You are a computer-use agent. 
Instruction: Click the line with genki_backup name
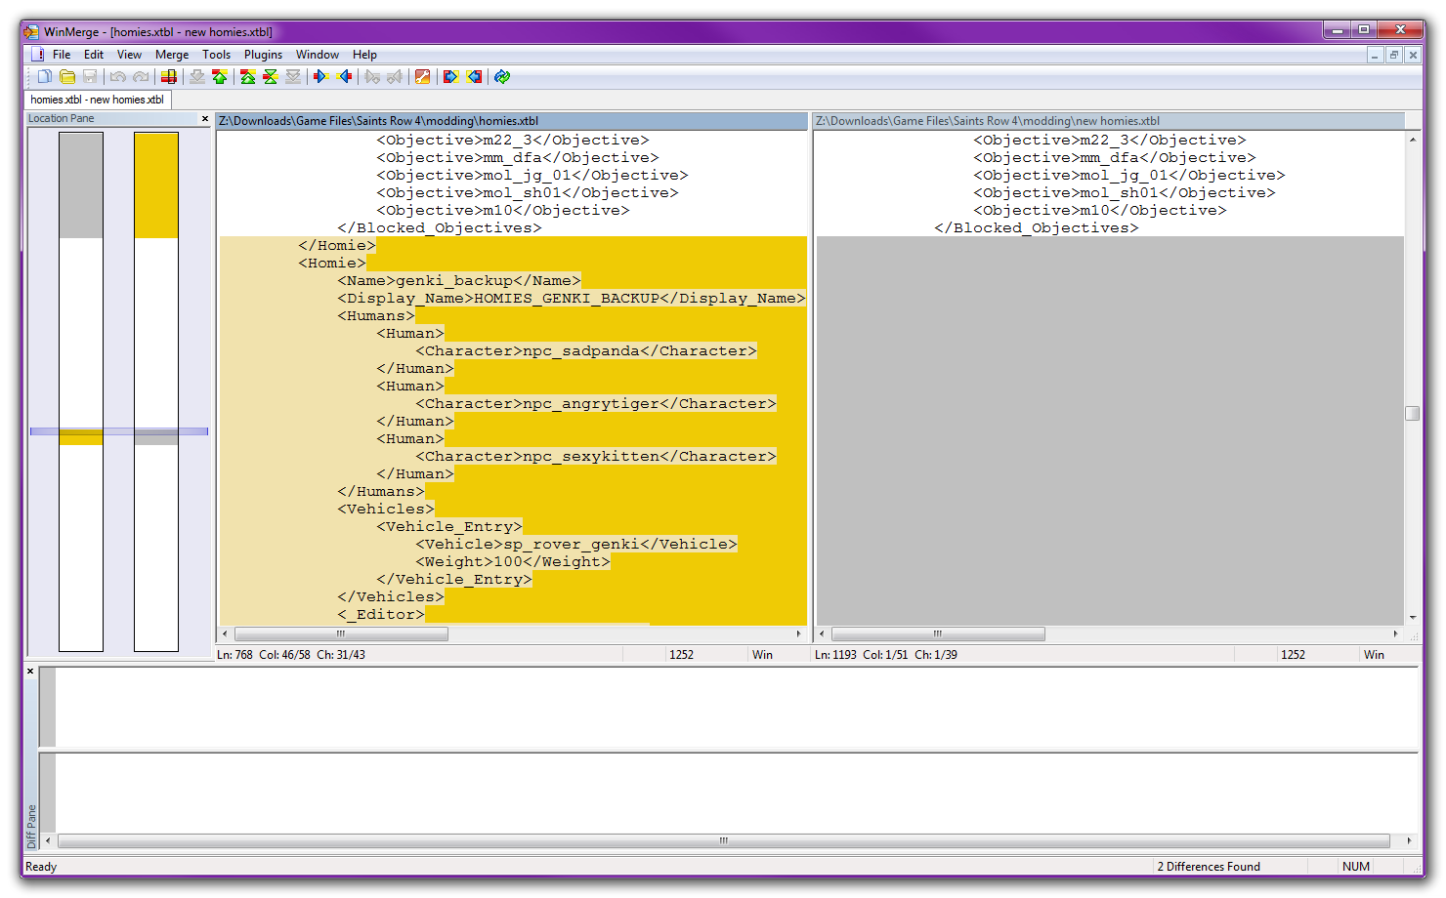click(x=459, y=281)
